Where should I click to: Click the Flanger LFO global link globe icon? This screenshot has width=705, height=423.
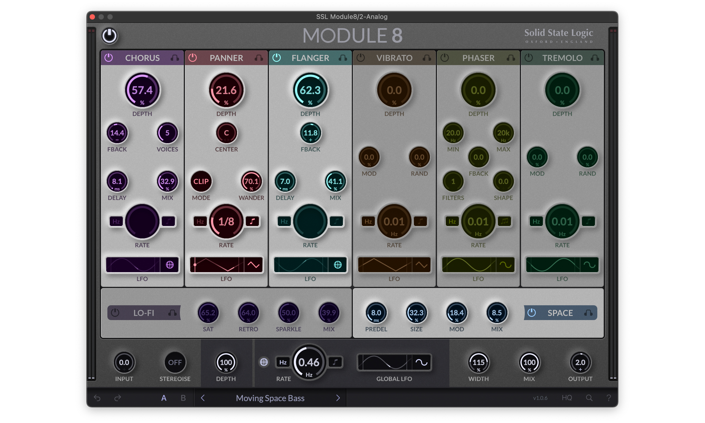coord(338,264)
